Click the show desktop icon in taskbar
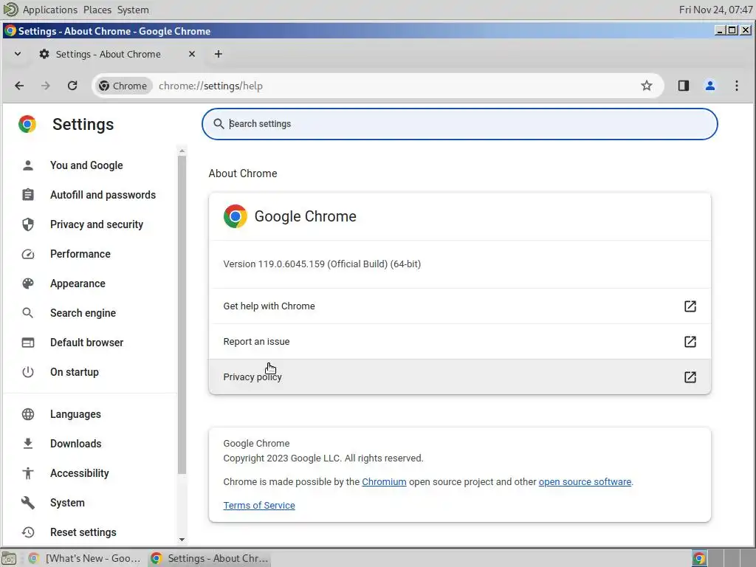Image resolution: width=756 pixels, height=567 pixels. click(x=9, y=558)
